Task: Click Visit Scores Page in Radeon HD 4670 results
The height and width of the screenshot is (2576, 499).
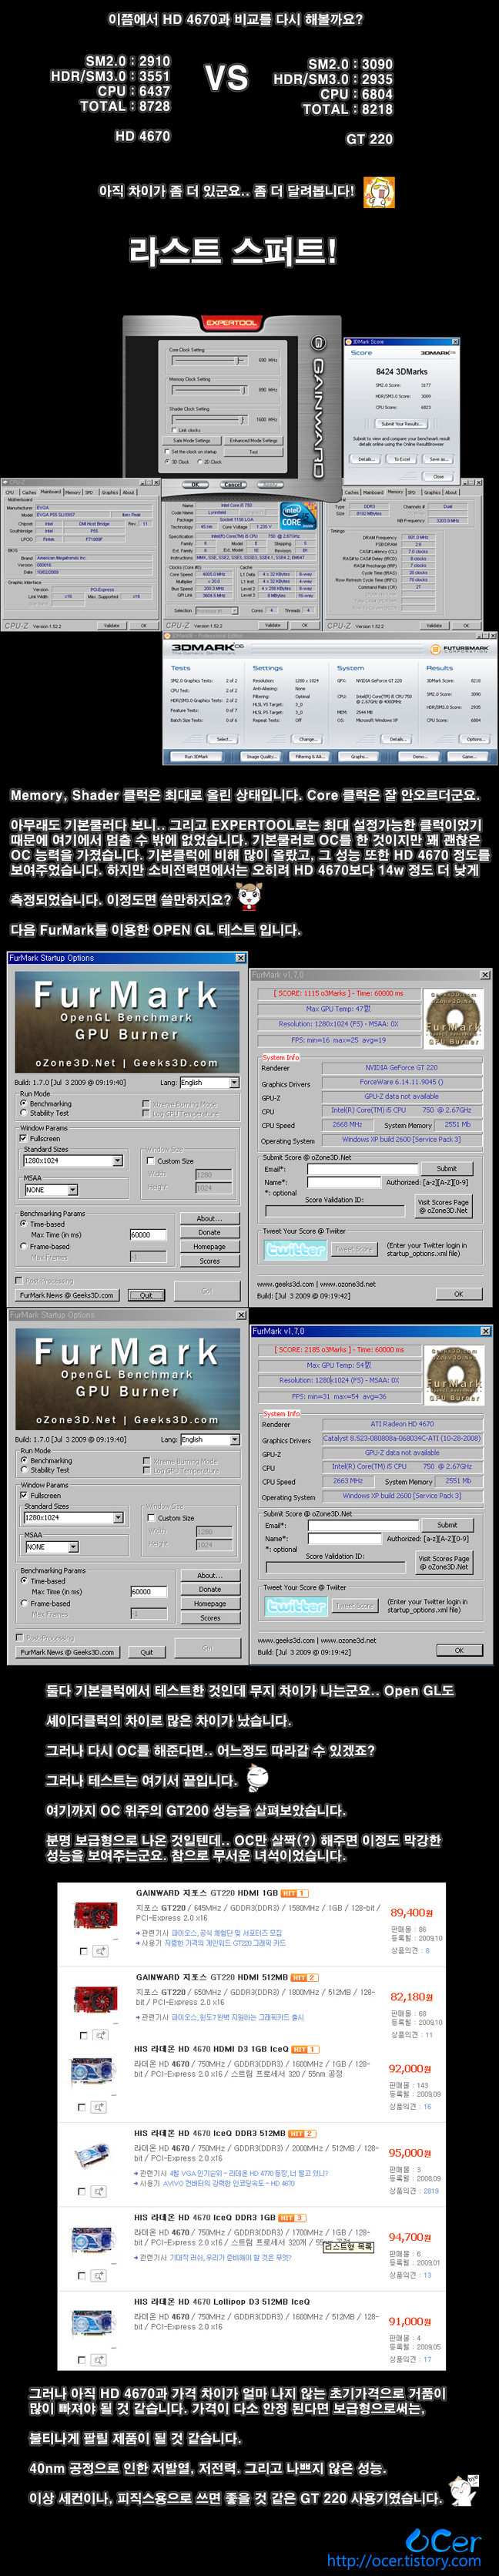Action: click(x=443, y=1563)
